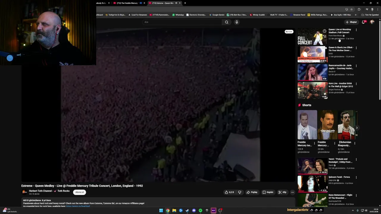381x214 pixels.
Task: Open Yanni Prelude and Nostalgia thumbnail
Action: [312, 166]
